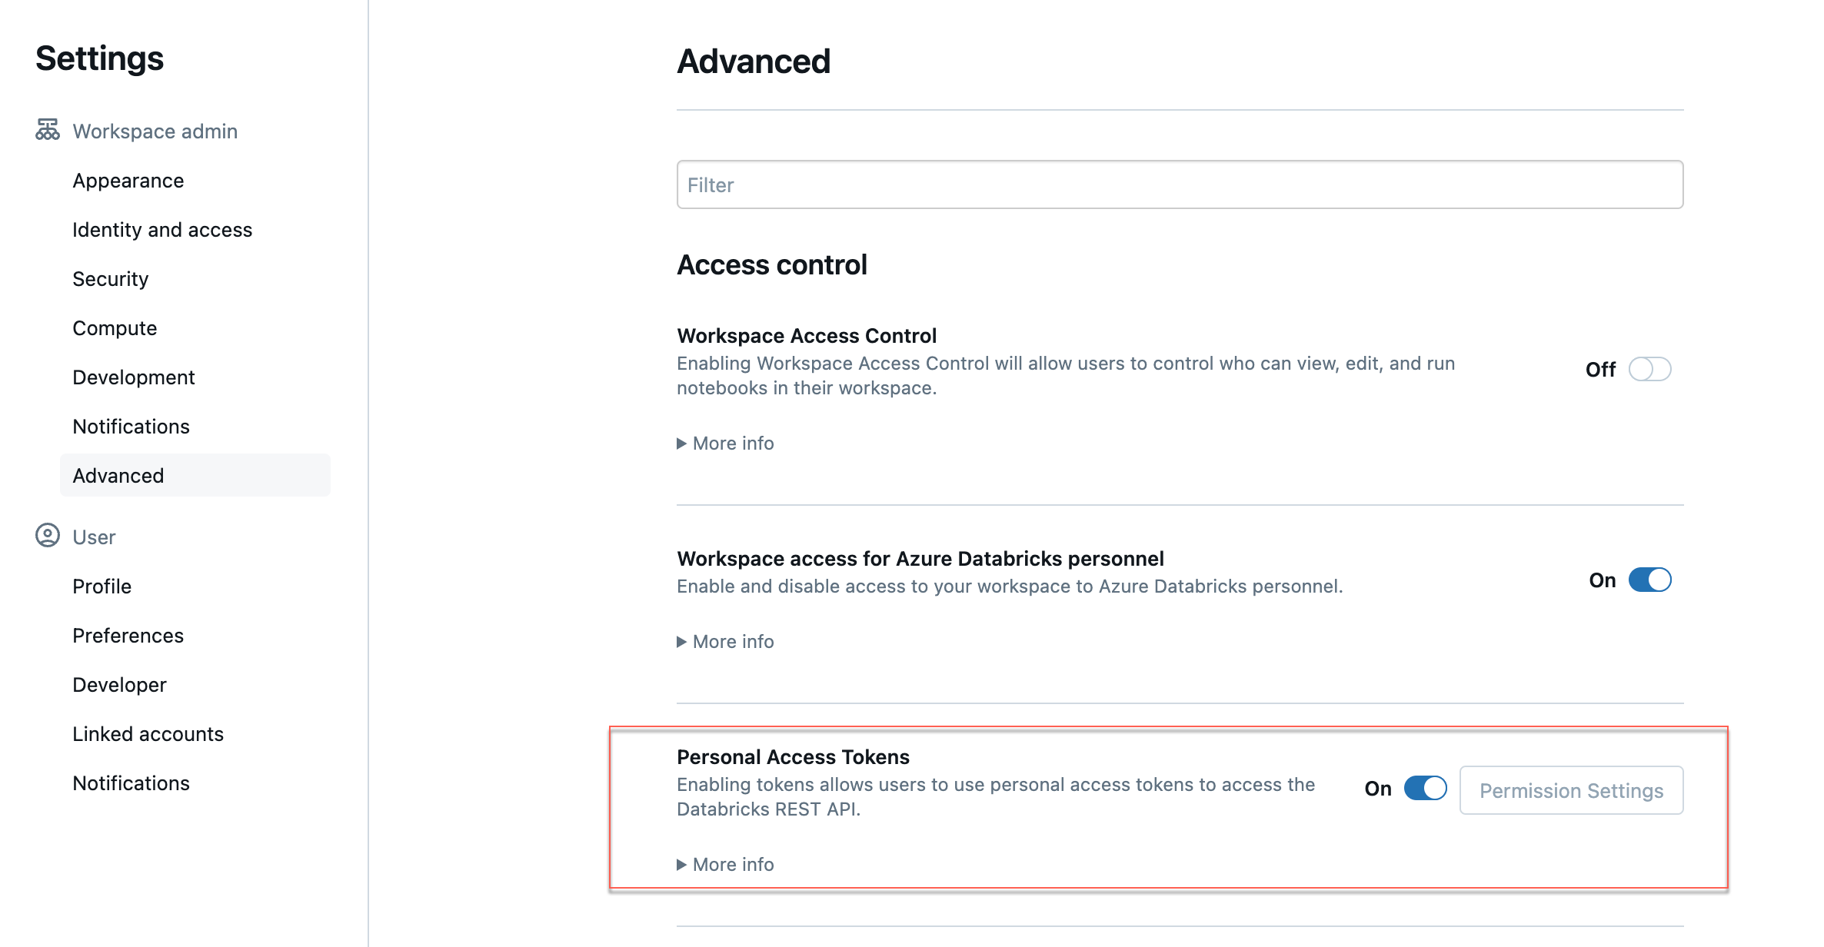Select the highlighted Advanced sidebar item
This screenshot has height=947, width=1824.
118,476
